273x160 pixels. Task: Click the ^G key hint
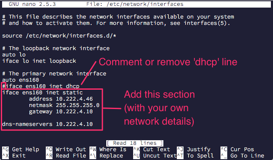[x=5, y=149]
